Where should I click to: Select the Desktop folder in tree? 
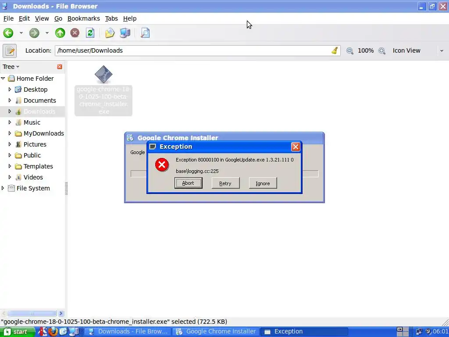36,90
